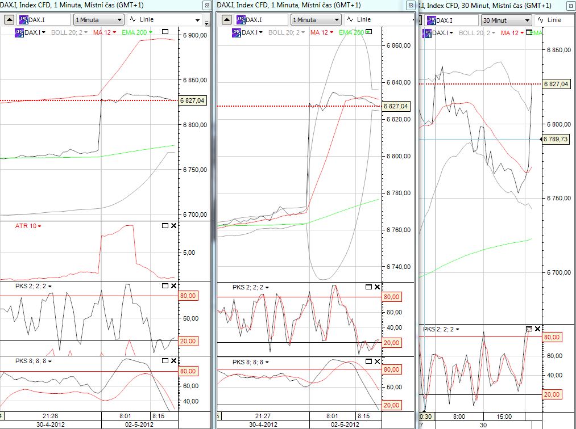The height and width of the screenshot is (429, 576).
Task: Click 80,00 level label in left PKS 2;2;2
Action: tap(188, 296)
